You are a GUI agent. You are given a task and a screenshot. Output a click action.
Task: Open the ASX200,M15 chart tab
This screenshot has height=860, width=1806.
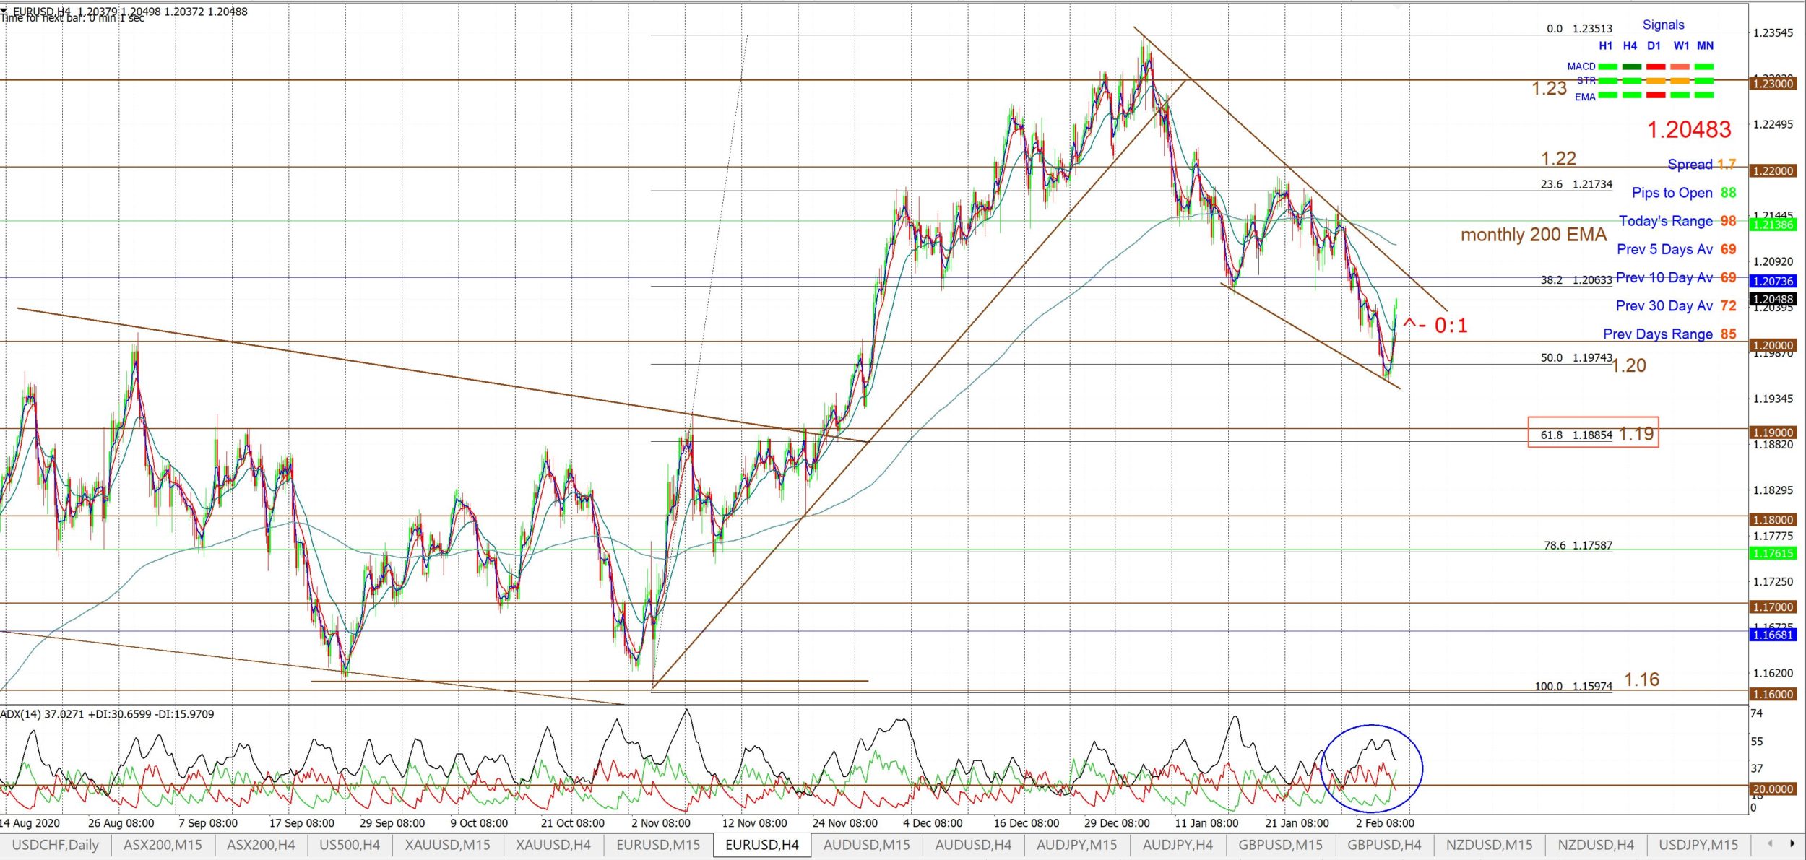163,844
